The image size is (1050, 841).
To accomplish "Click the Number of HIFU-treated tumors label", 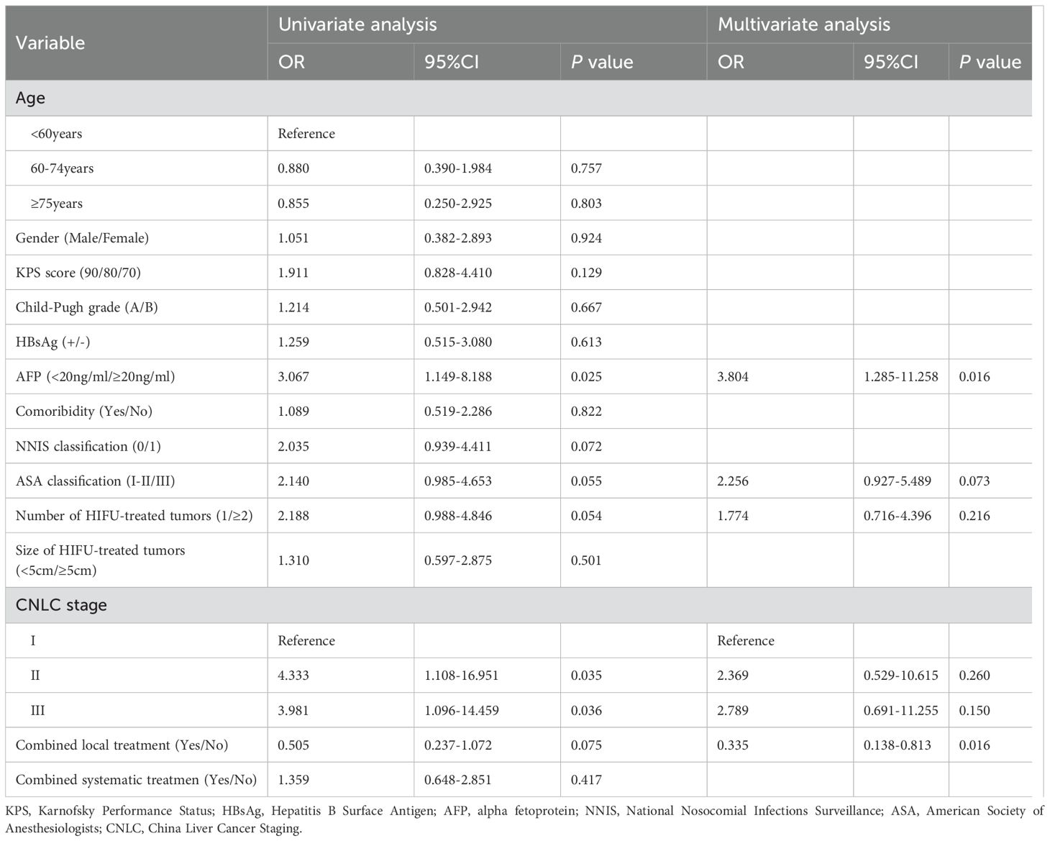I will click(134, 516).
